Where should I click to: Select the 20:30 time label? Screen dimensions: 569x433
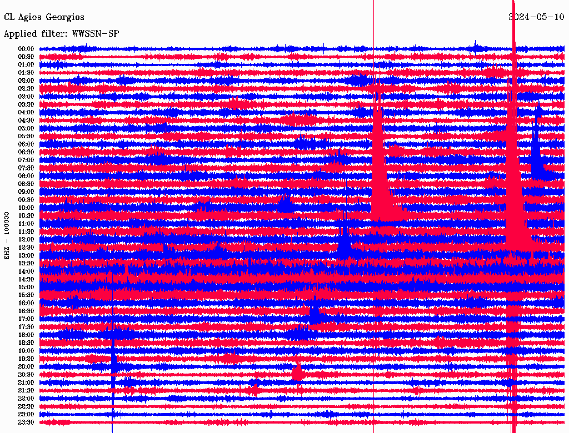click(26, 375)
